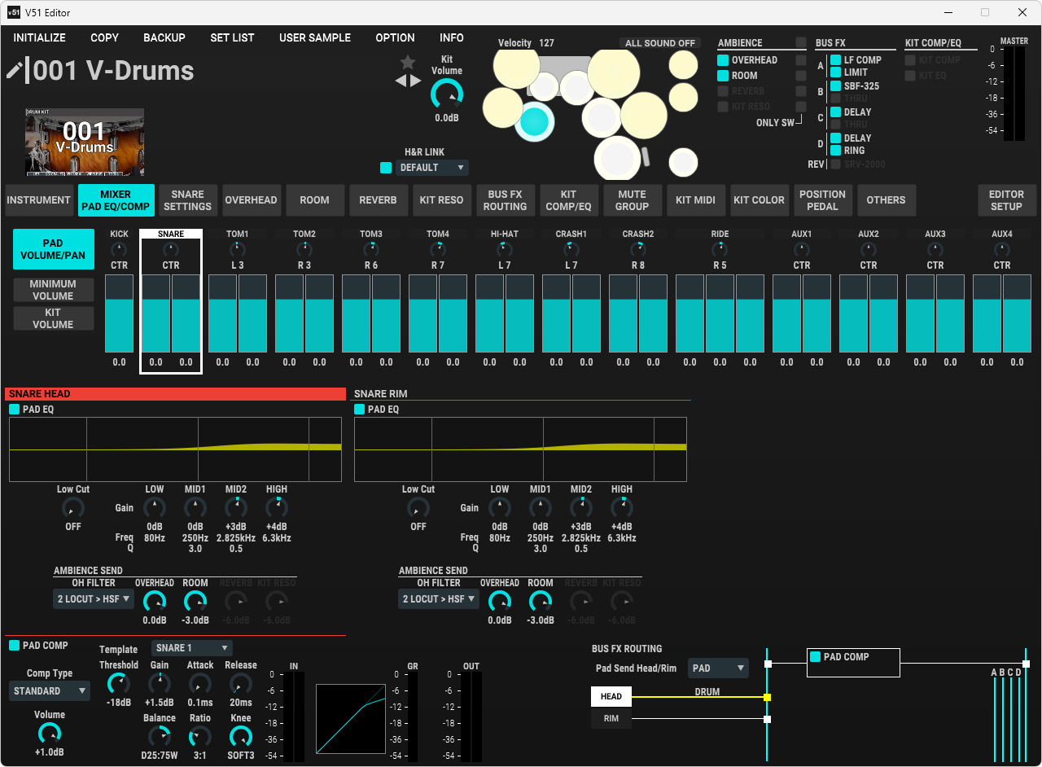Open the H&R Link DEFAULT dropdown
Viewport: 1042px width, 767px height.
point(432,168)
